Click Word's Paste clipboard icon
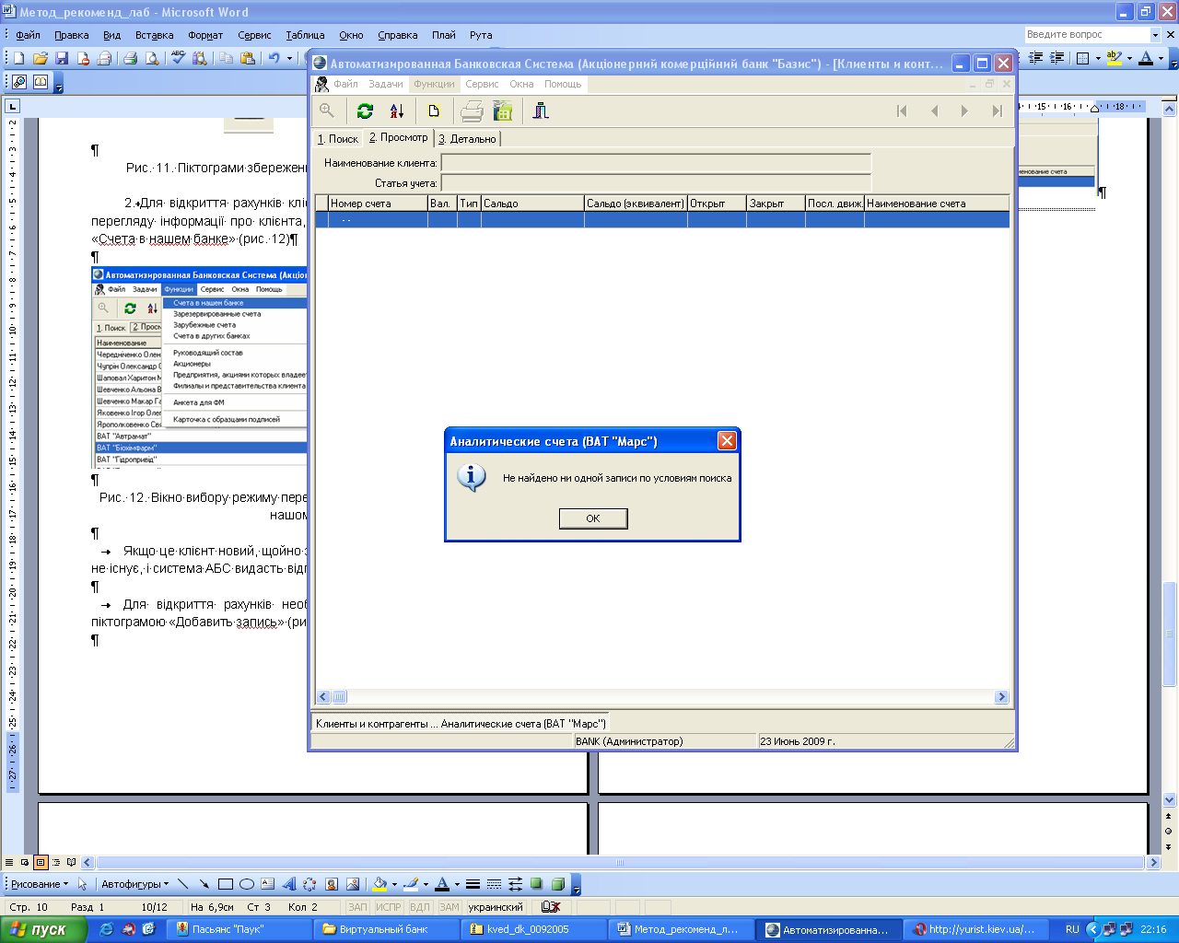The width and height of the screenshot is (1179, 943). (x=247, y=58)
